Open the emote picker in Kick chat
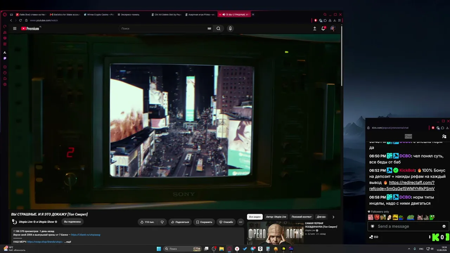Screen dimensions: 450x253 click(x=444, y=226)
